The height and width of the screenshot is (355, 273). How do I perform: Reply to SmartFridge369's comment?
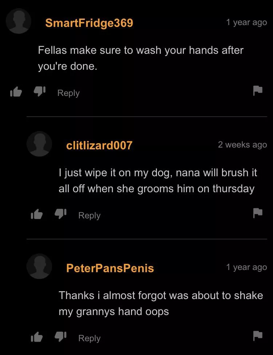pyautogui.click(x=68, y=93)
